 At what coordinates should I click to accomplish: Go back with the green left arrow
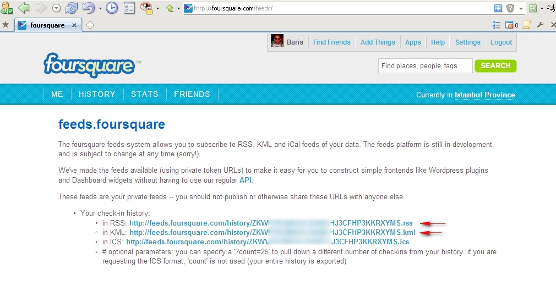pyautogui.click(x=24, y=8)
